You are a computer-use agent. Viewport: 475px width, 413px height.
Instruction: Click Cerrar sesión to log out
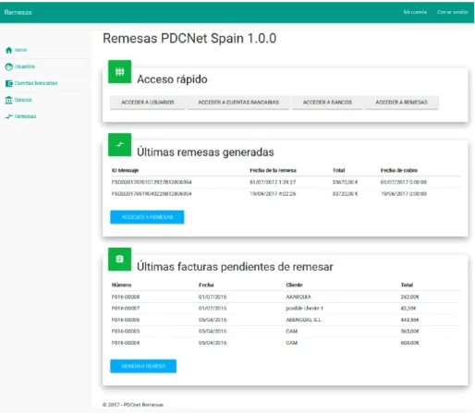453,12
